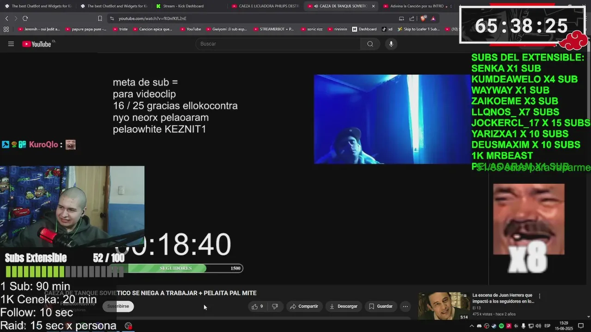Screen dimensions: 591x332
Task: Open the CAEZA E LICUADORA PHILIPS tab
Action: [265, 6]
